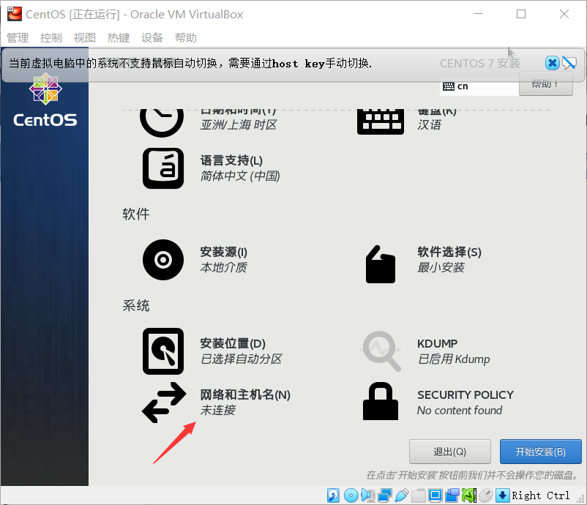This screenshot has width=587, height=505.
Task: Click the security policy padlock icon
Action: tap(381, 401)
